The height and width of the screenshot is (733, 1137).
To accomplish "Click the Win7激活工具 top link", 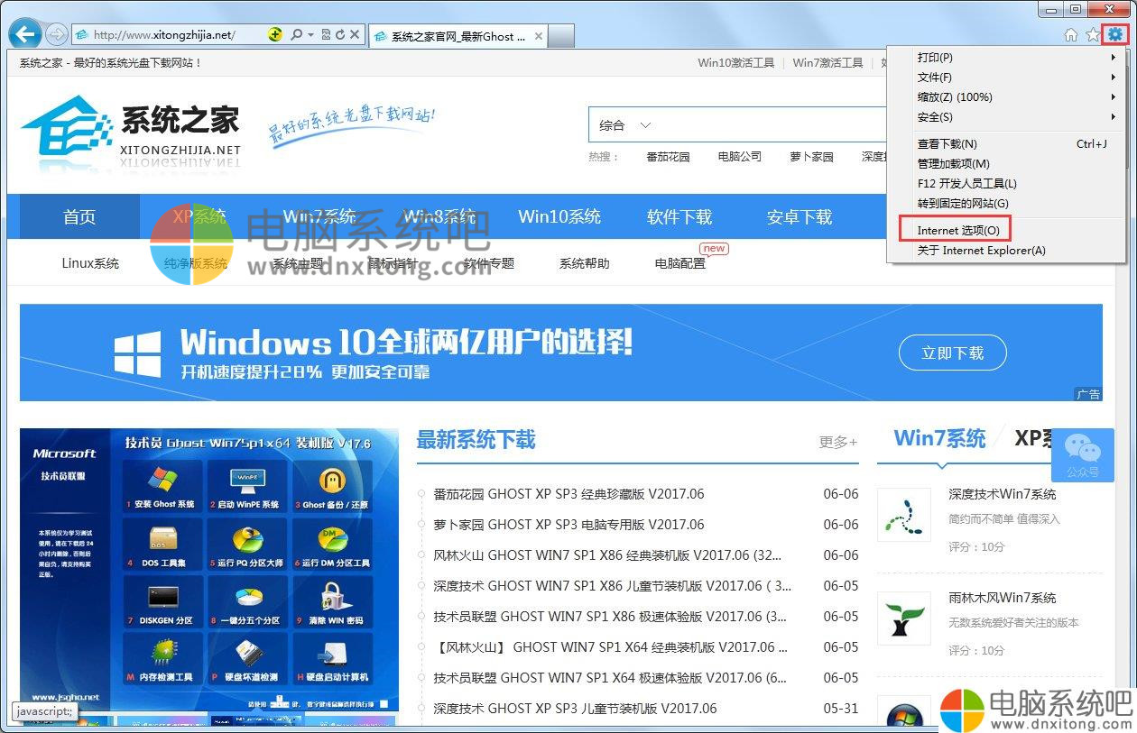I will pos(827,63).
